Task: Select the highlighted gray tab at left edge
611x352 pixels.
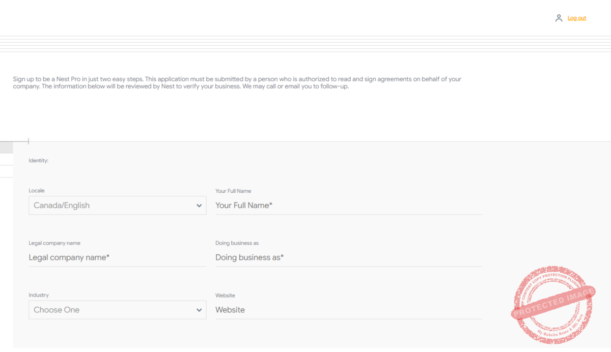Action: (6, 148)
